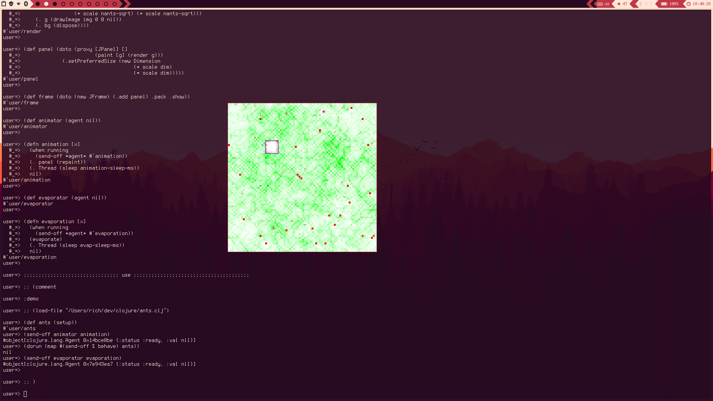Click the thermometer icon near 71°C

[x=641, y=4]
